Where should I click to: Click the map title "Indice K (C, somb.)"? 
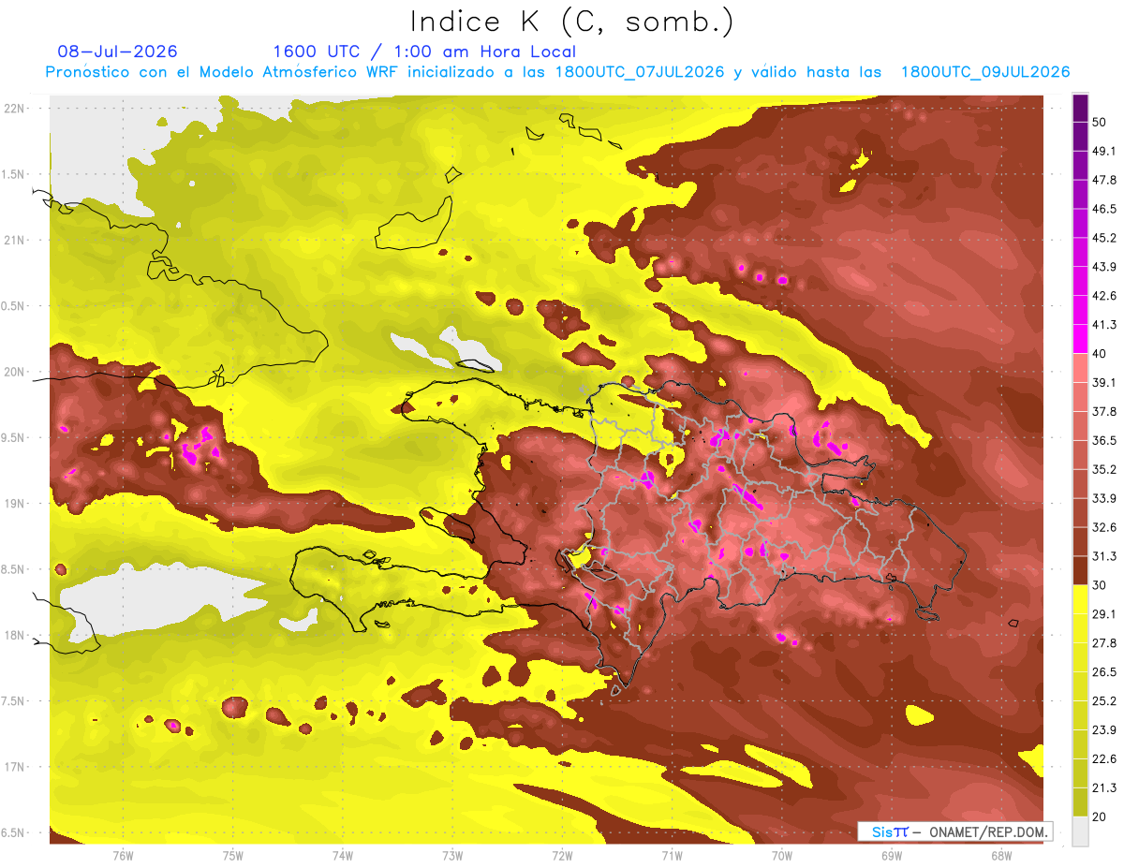click(572, 22)
